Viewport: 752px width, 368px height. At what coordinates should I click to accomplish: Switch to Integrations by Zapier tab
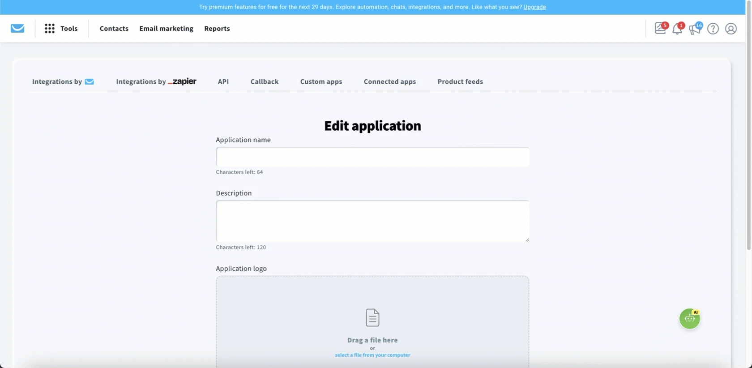156,81
